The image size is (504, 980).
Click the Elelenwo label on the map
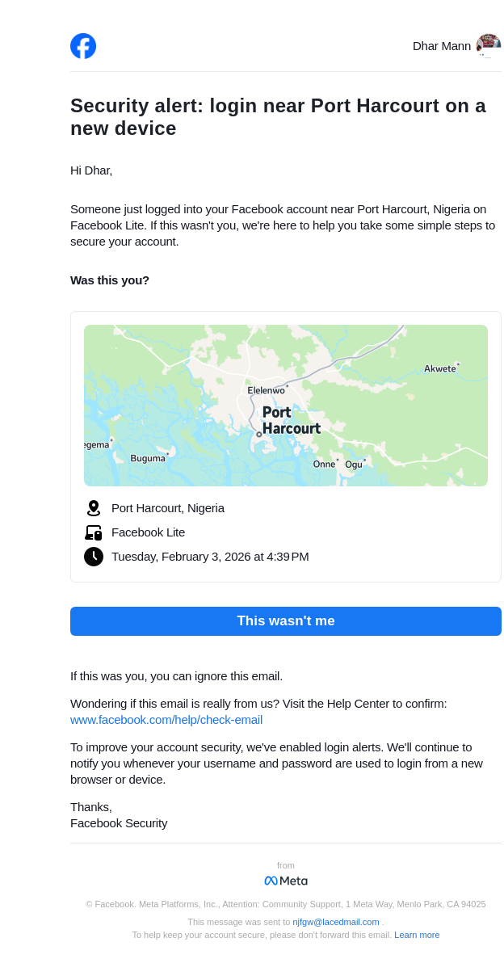coord(267,390)
